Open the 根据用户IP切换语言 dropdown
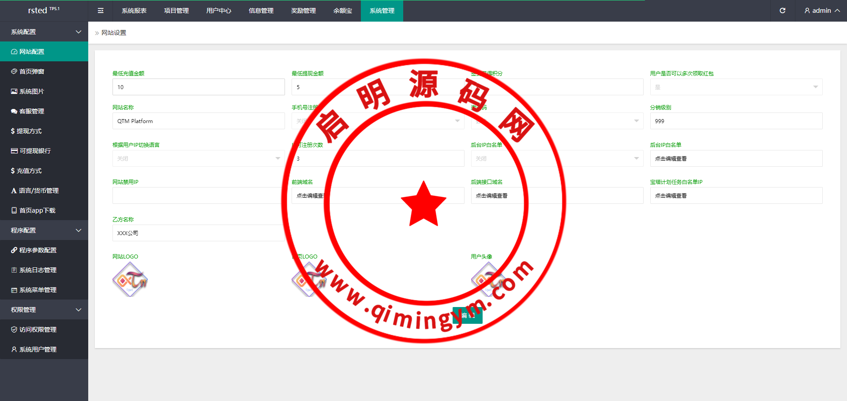The image size is (847, 401). click(x=199, y=158)
